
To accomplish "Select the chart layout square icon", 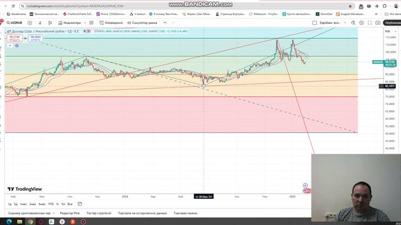I will [x=315, y=23].
